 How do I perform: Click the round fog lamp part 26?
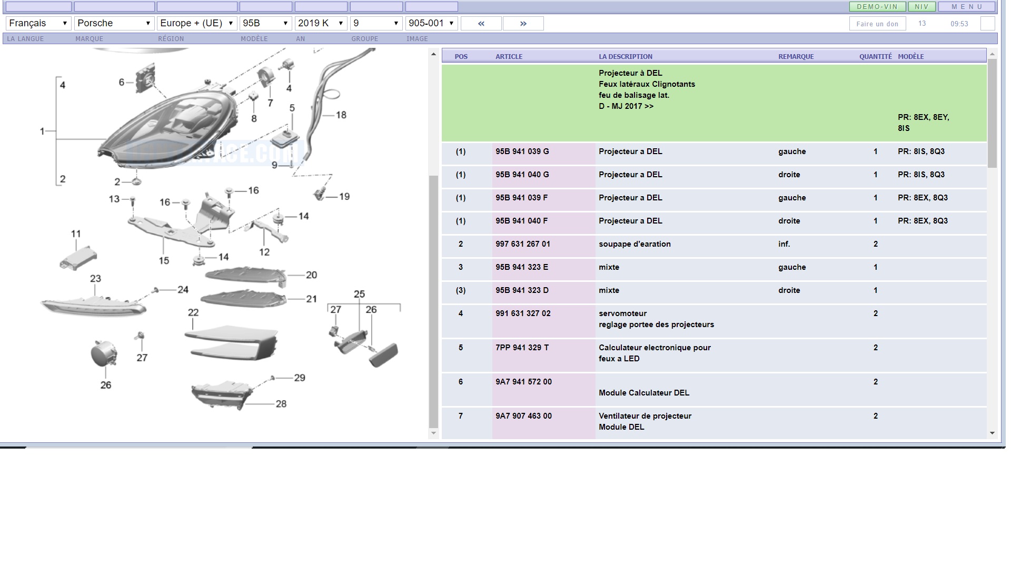pyautogui.click(x=103, y=353)
